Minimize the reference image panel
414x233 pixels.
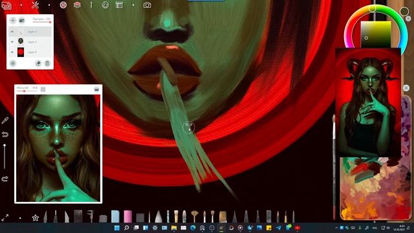pos(96,89)
